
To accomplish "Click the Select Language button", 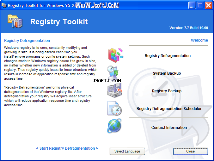I will (x=127, y=151).
